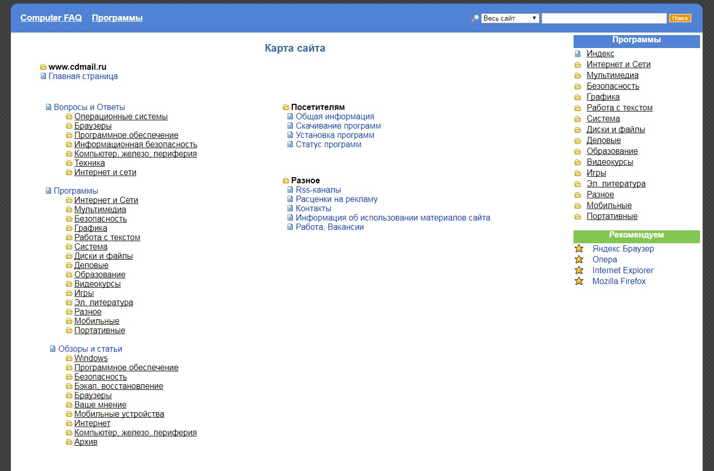Click the folder icon beside Архив
The image size is (714, 471).
click(x=69, y=442)
